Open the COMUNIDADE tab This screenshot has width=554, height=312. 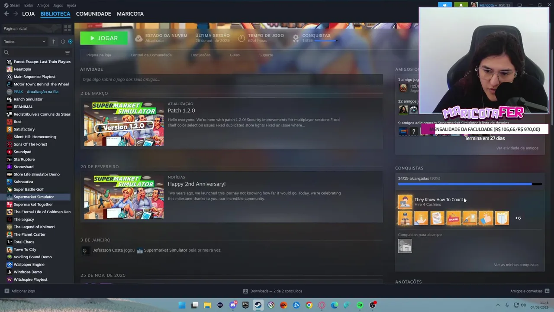tap(93, 14)
